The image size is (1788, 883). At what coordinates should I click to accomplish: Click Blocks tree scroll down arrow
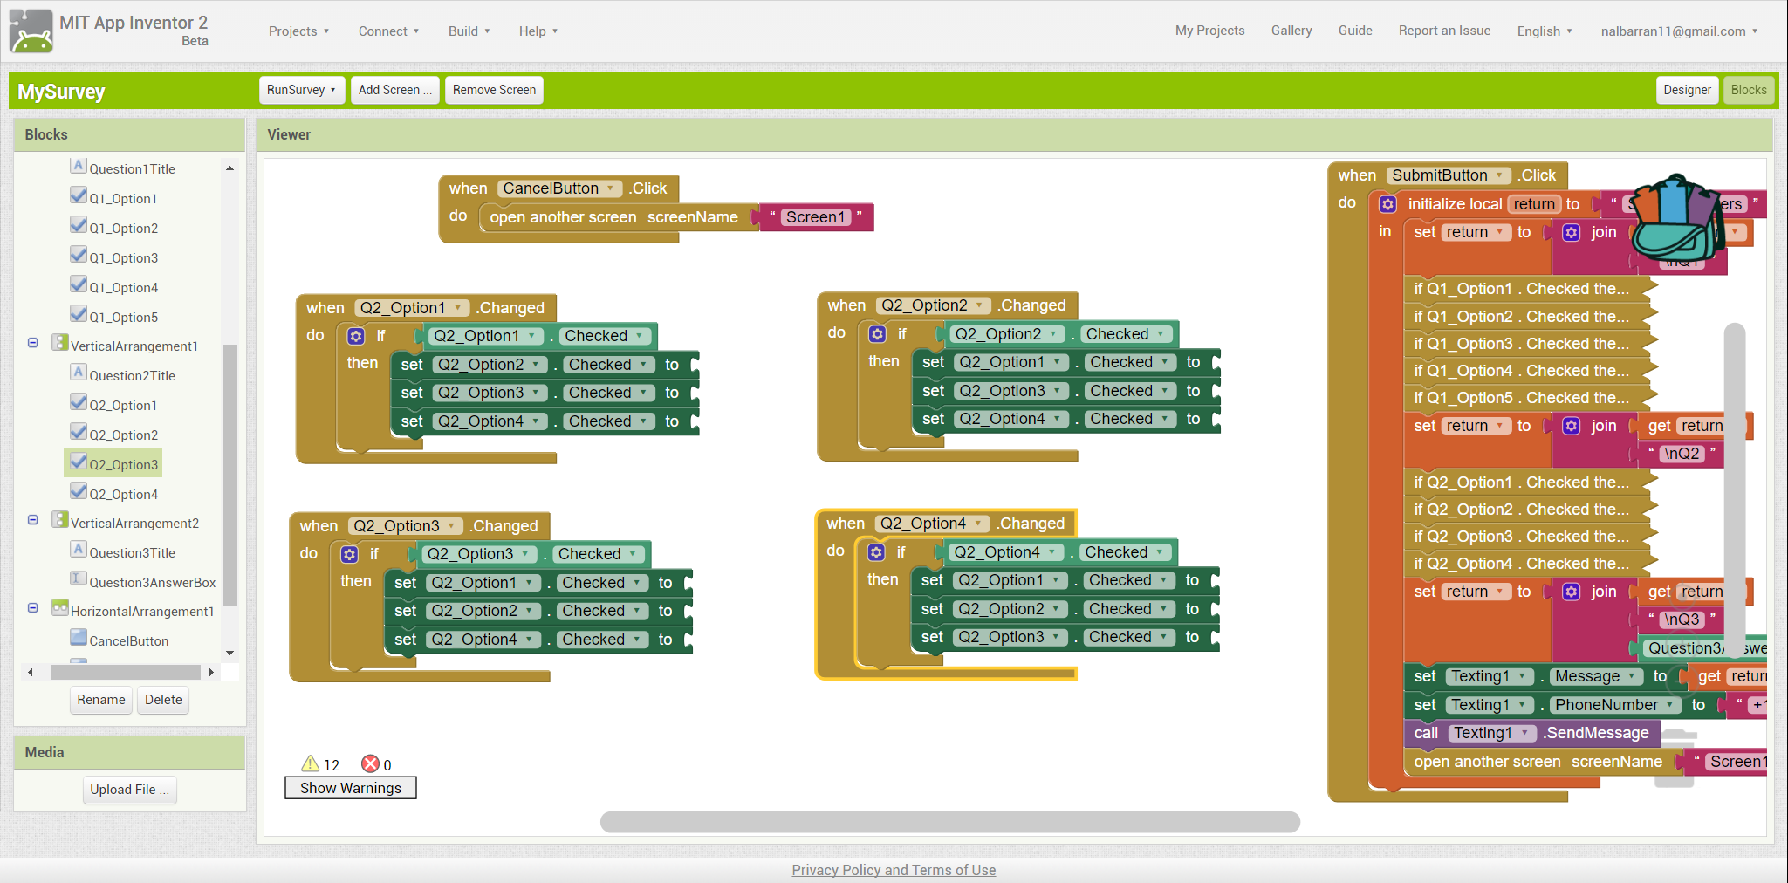click(x=229, y=653)
